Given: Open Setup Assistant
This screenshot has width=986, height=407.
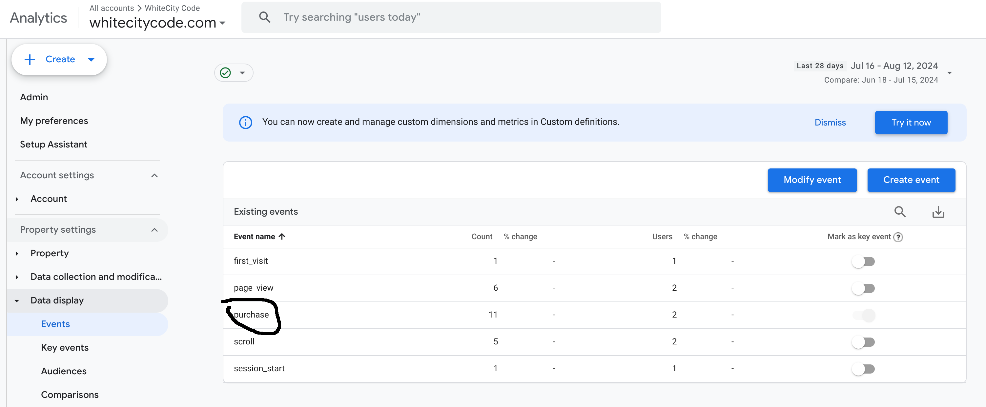Looking at the screenshot, I should (53, 144).
